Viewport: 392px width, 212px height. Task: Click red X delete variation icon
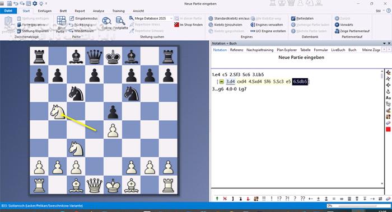225,199
